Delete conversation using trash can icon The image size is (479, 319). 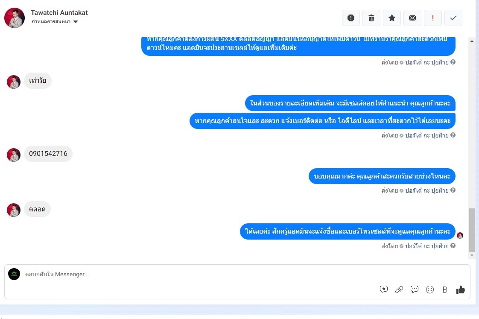(x=371, y=18)
